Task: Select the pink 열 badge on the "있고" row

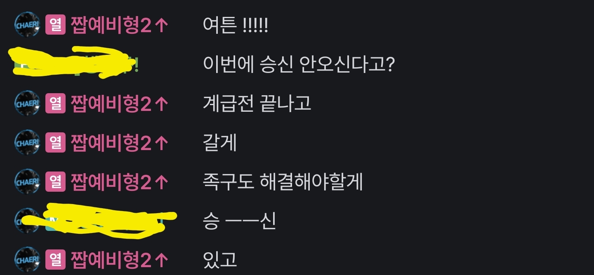Action: coord(56,260)
